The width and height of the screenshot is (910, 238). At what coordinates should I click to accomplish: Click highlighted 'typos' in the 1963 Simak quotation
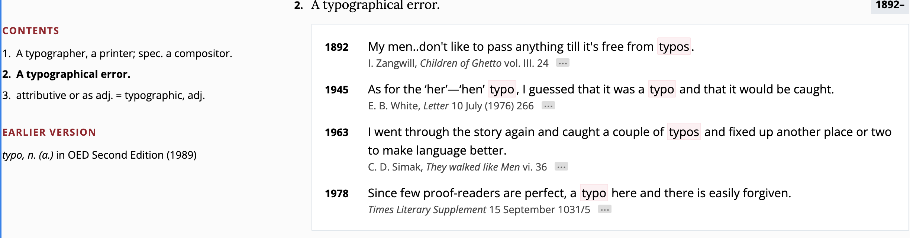pyautogui.click(x=684, y=132)
